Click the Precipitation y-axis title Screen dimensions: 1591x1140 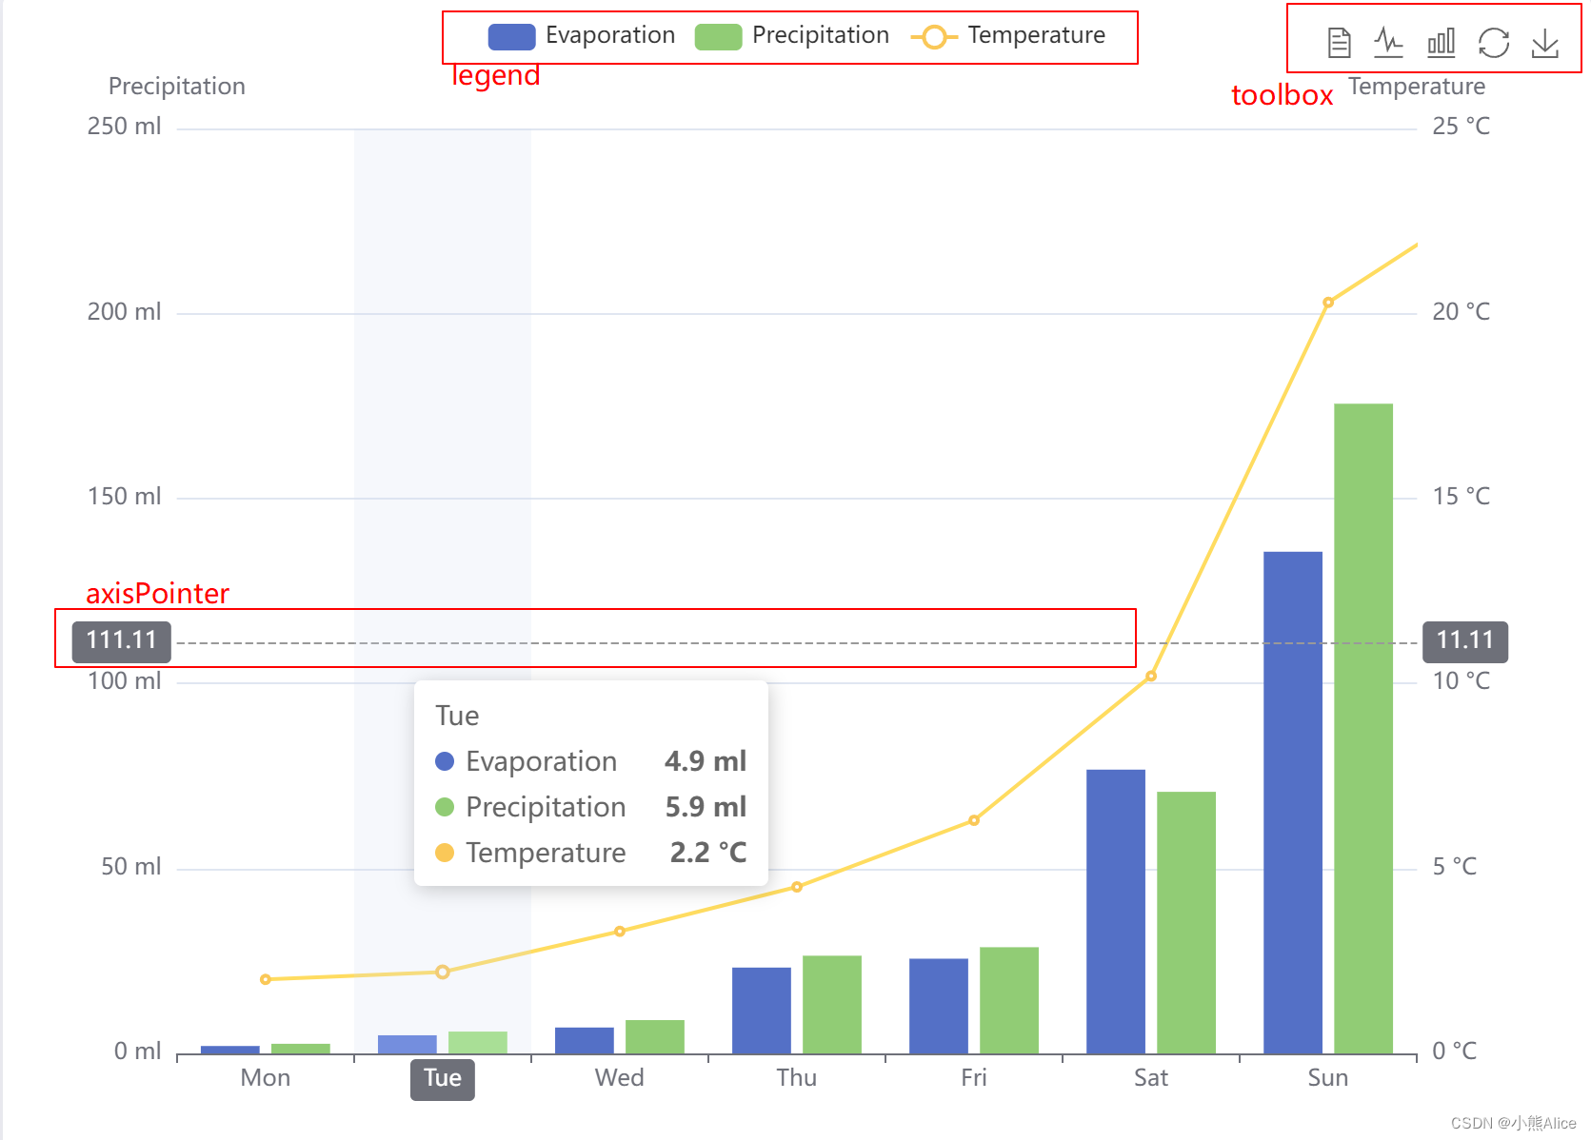point(177,87)
